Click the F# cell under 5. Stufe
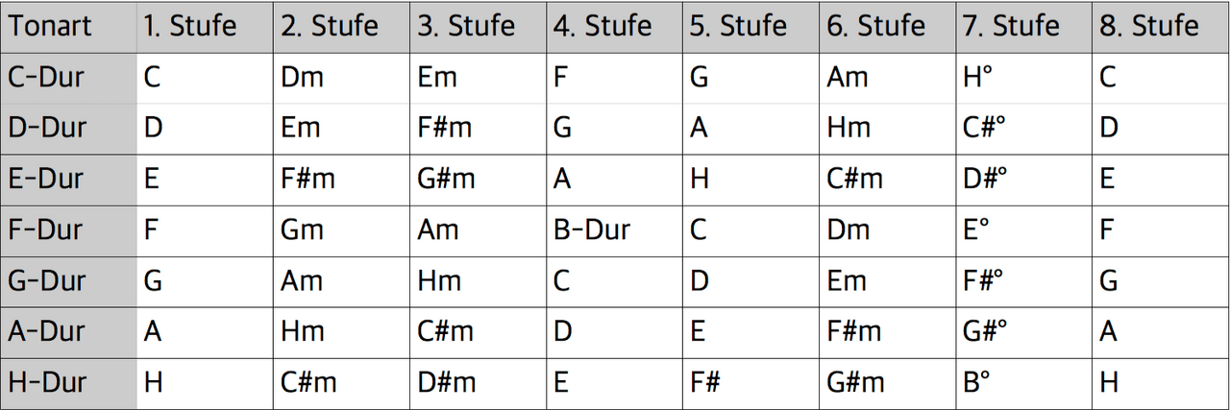This screenshot has width=1230, height=410. 705,382
